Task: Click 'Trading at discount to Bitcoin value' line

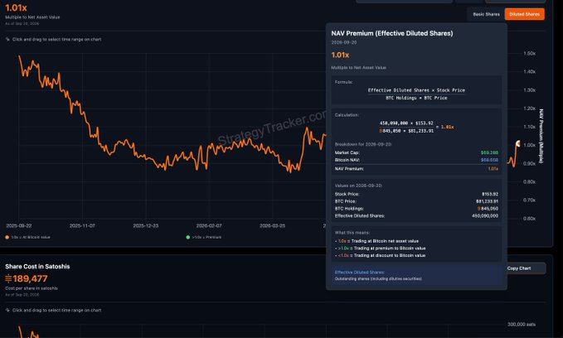Action: pos(381,255)
